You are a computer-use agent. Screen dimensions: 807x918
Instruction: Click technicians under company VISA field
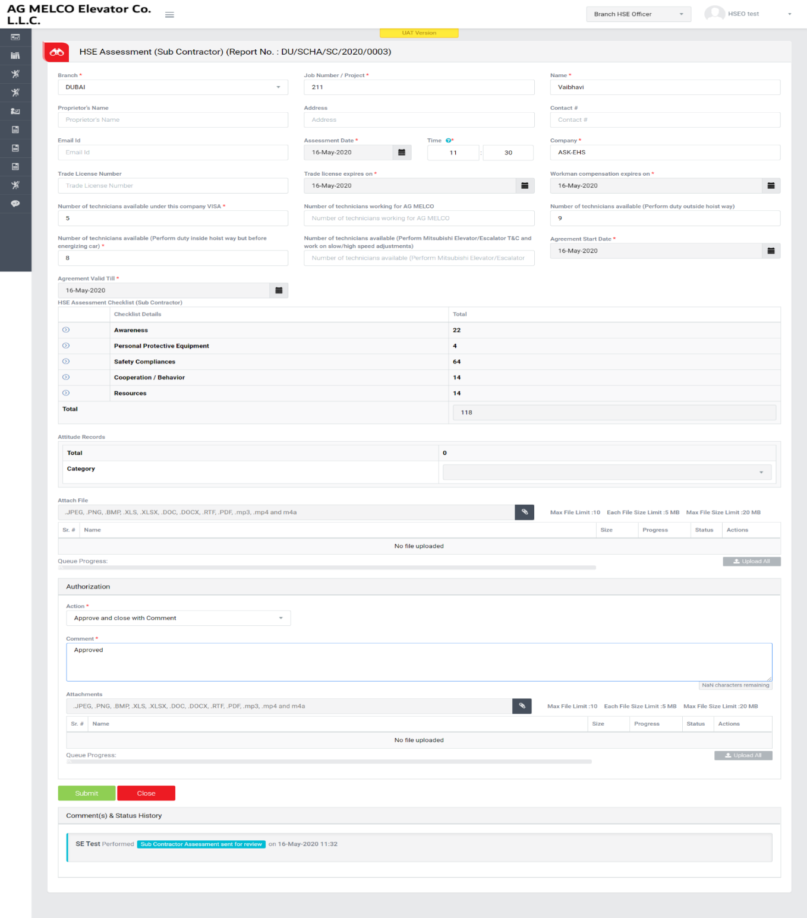coord(173,219)
